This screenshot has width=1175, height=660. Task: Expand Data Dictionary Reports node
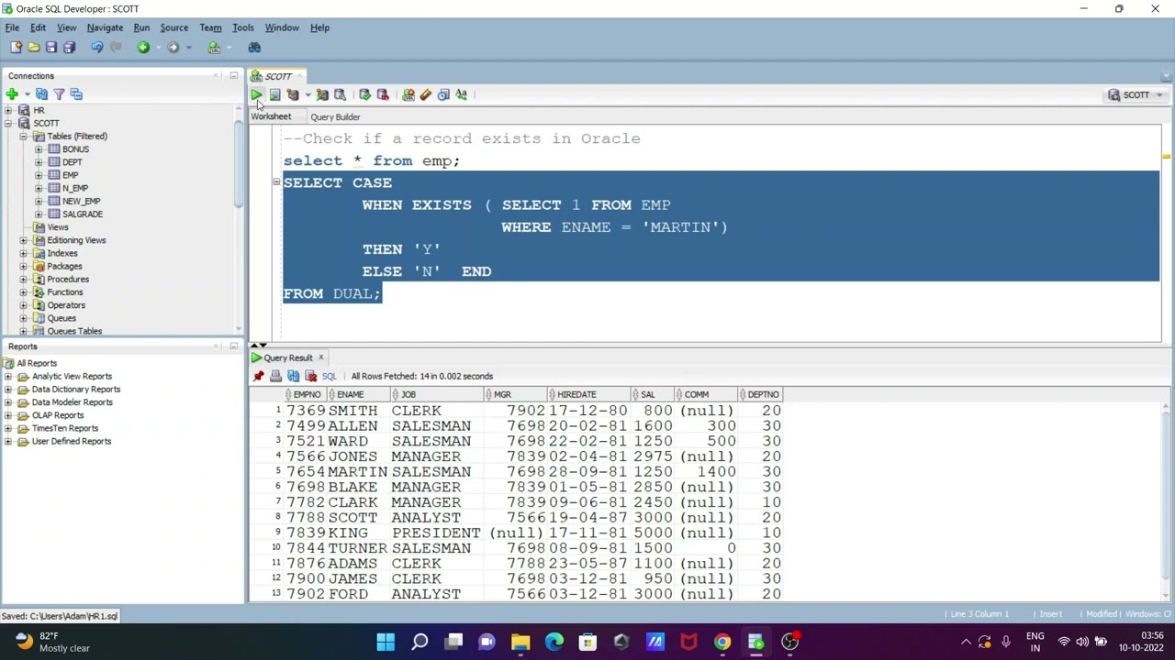pyautogui.click(x=8, y=390)
